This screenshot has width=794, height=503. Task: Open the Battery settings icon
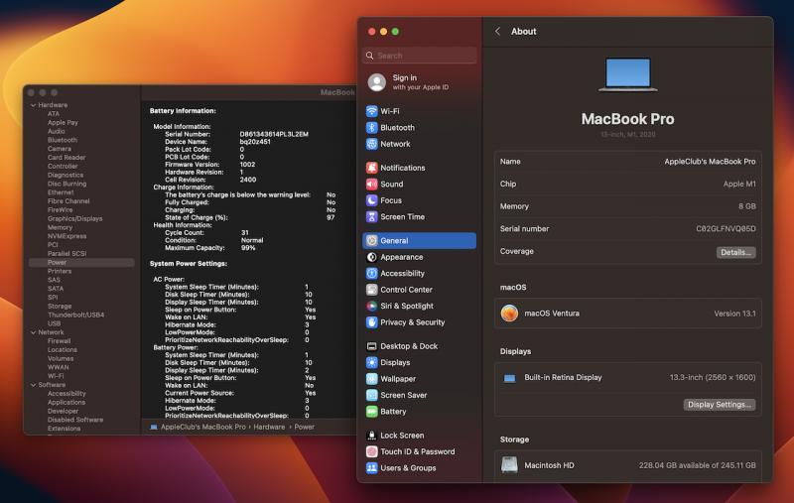pos(371,411)
